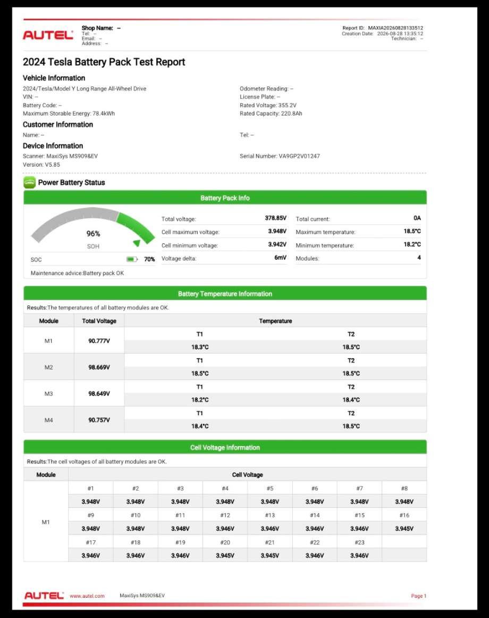489x618 pixels.
Task: Click the "Odometer Reading: --" field
Action: tap(266, 89)
